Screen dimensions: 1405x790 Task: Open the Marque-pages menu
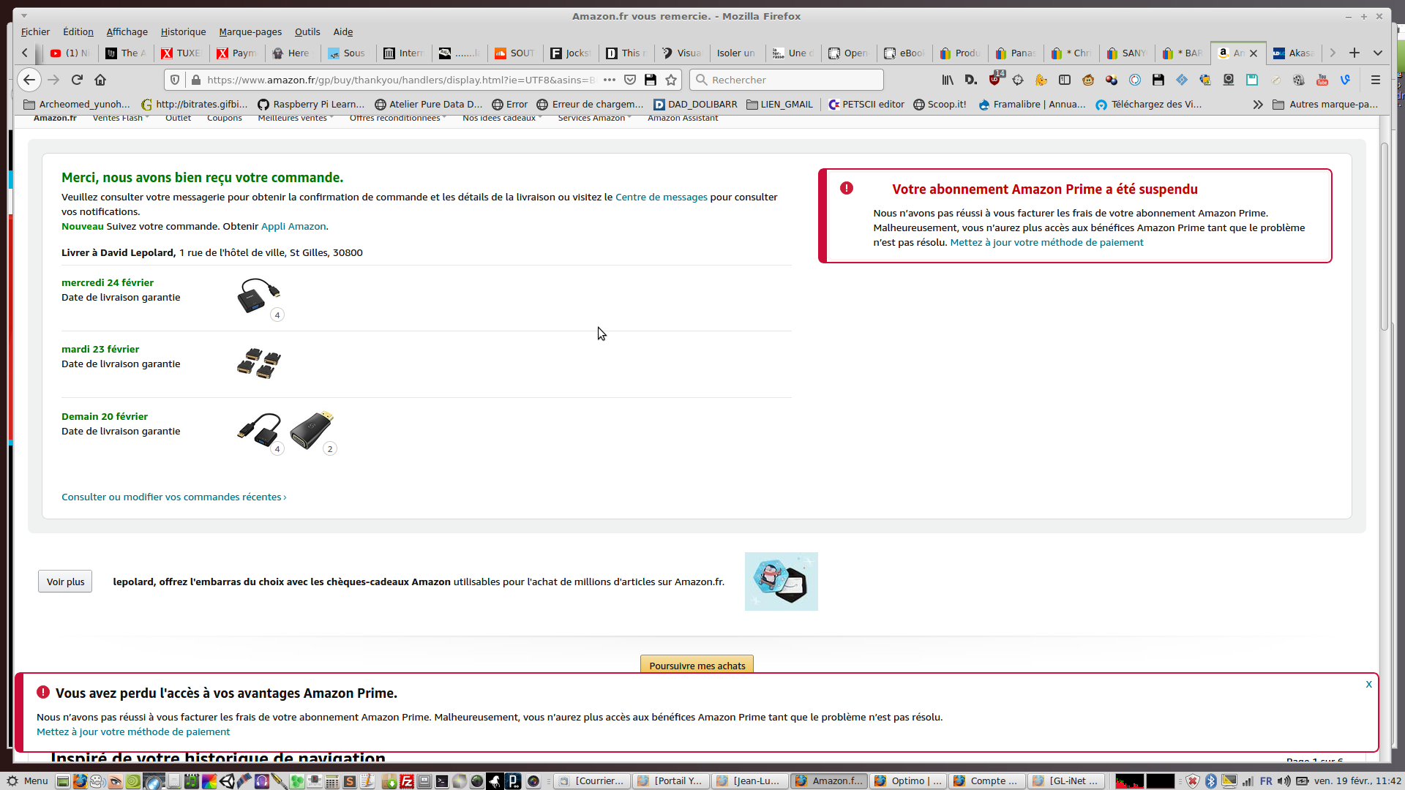coord(250,31)
